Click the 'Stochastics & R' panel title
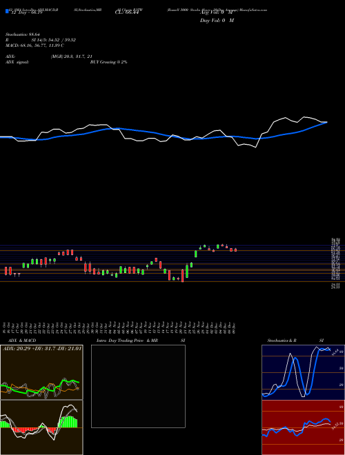345x455 pixels. (282, 341)
